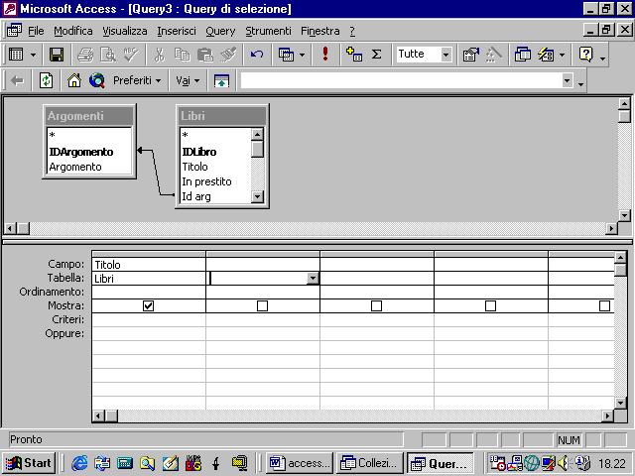
Task: Run the query with the exclamation icon
Action: (x=325, y=55)
